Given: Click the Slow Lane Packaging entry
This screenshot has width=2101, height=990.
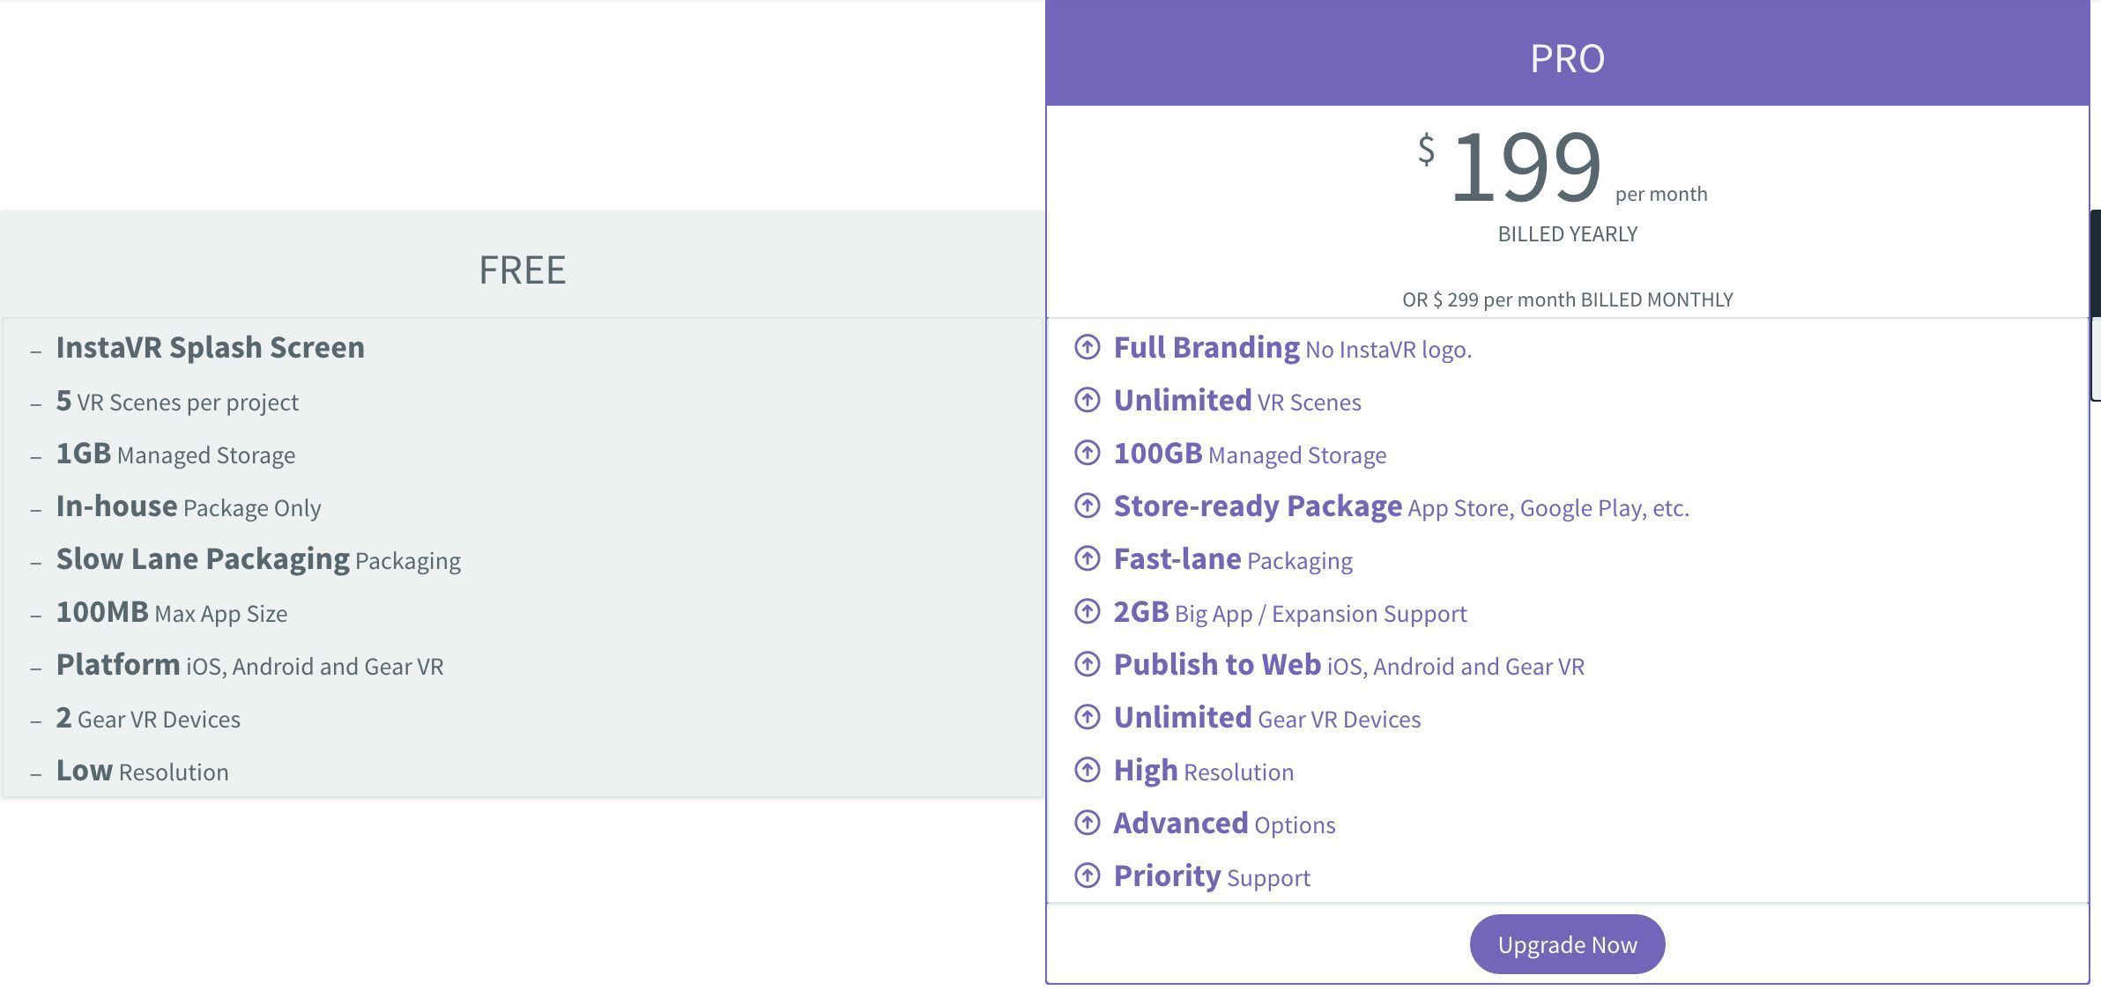Looking at the screenshot, I should click(x=258, y=559).
